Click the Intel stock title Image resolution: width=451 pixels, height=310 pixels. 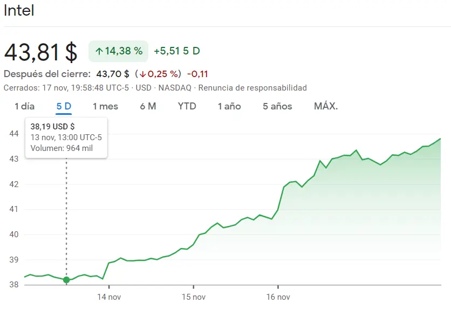[19, 11]
